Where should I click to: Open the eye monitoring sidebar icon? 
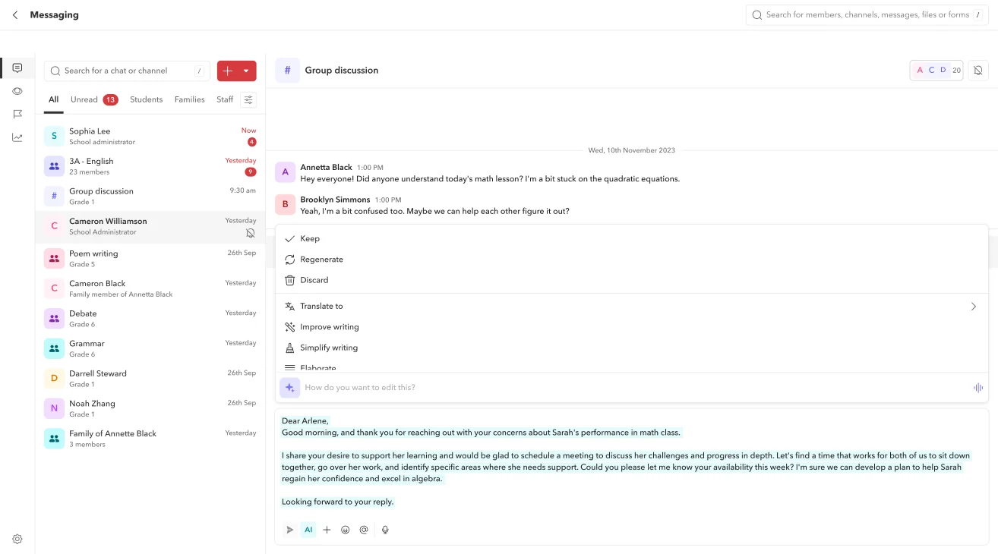17,91
